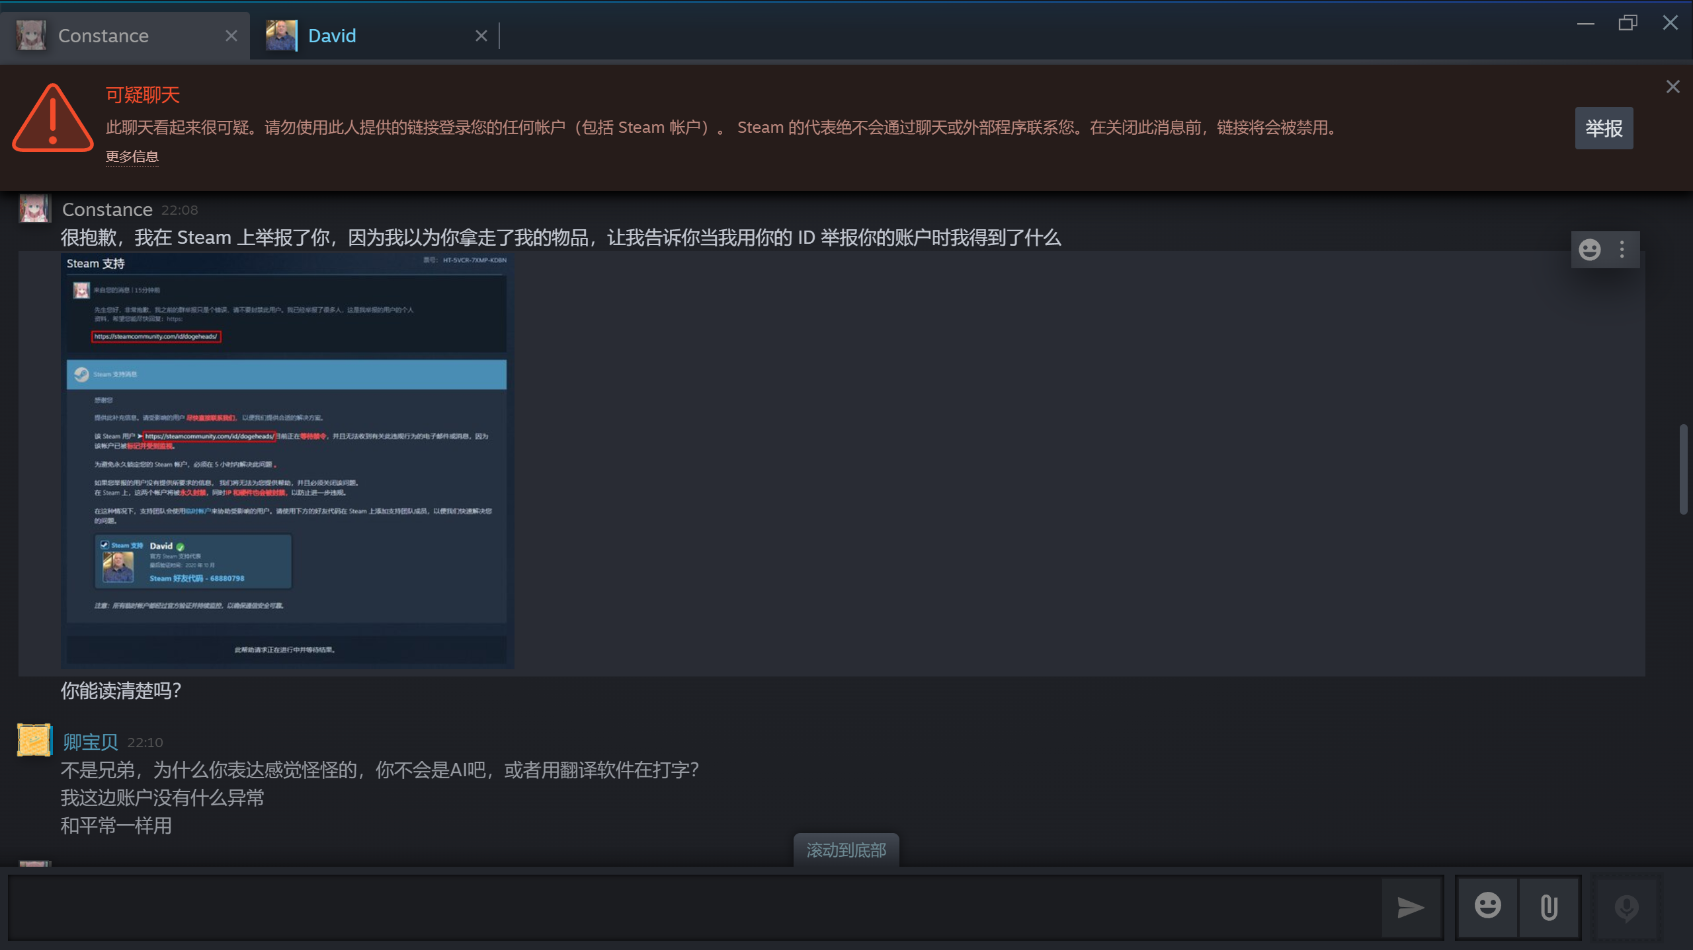Click the 举报 report button
The height and width of the screenshot is (950, 1693).
pyautogui.click(x=1603, y=128)
